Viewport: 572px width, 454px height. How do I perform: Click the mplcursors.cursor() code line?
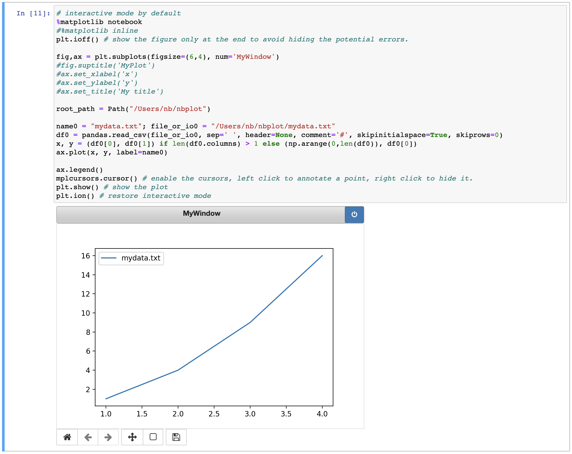[x=264, y=178]
